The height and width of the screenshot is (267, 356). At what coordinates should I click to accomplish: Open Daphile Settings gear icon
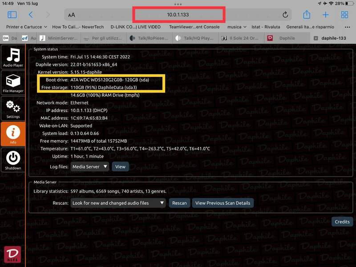click(13, 108)
